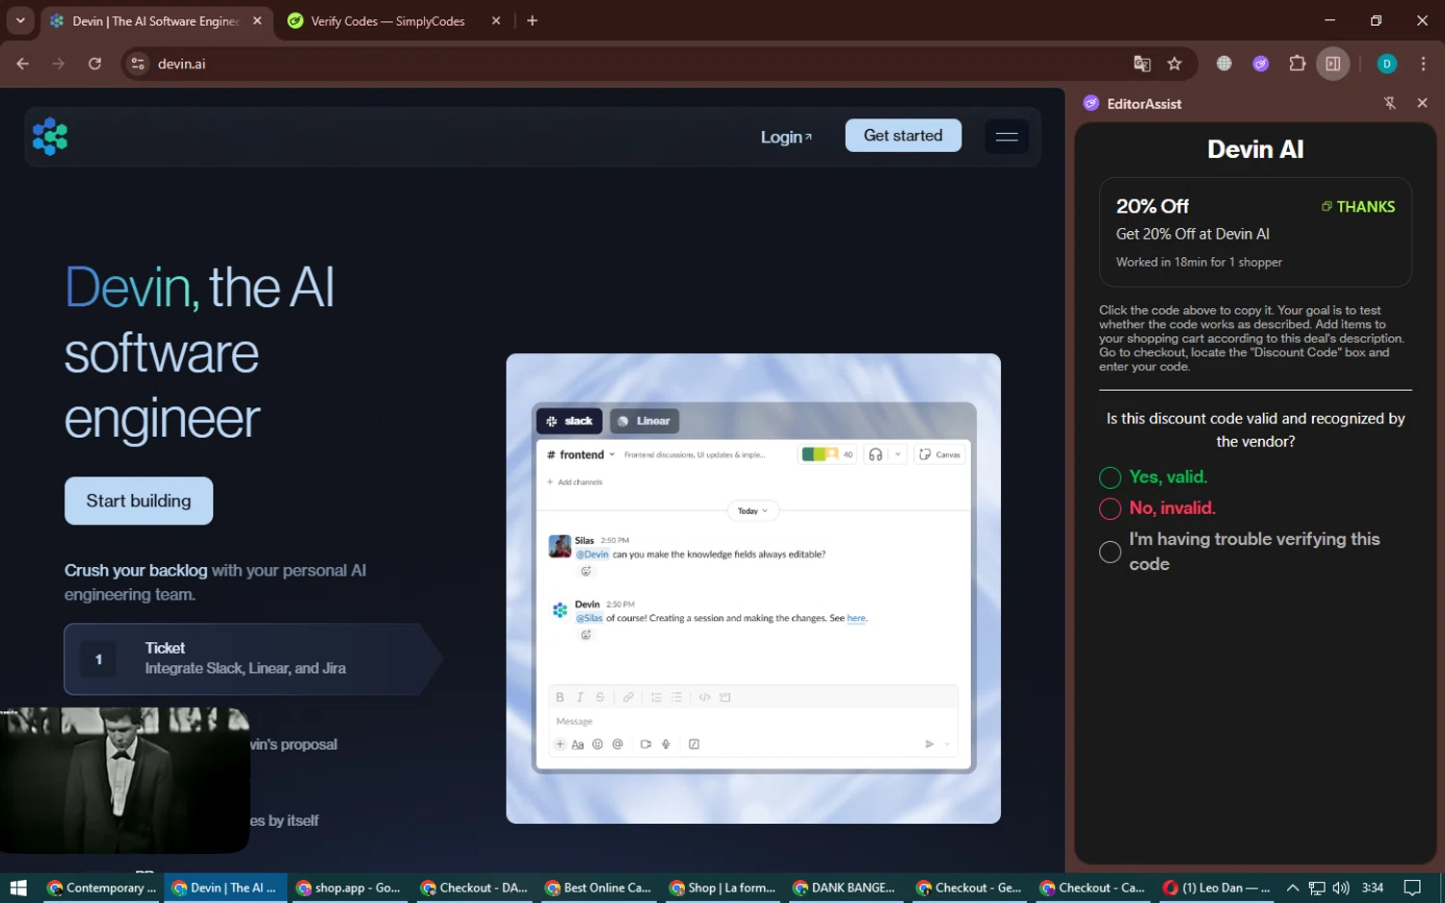This screenshot has height=903, width=1445.
Task: Click the picture-in-picture video thumbnail
Action: (x=125, y=780)
